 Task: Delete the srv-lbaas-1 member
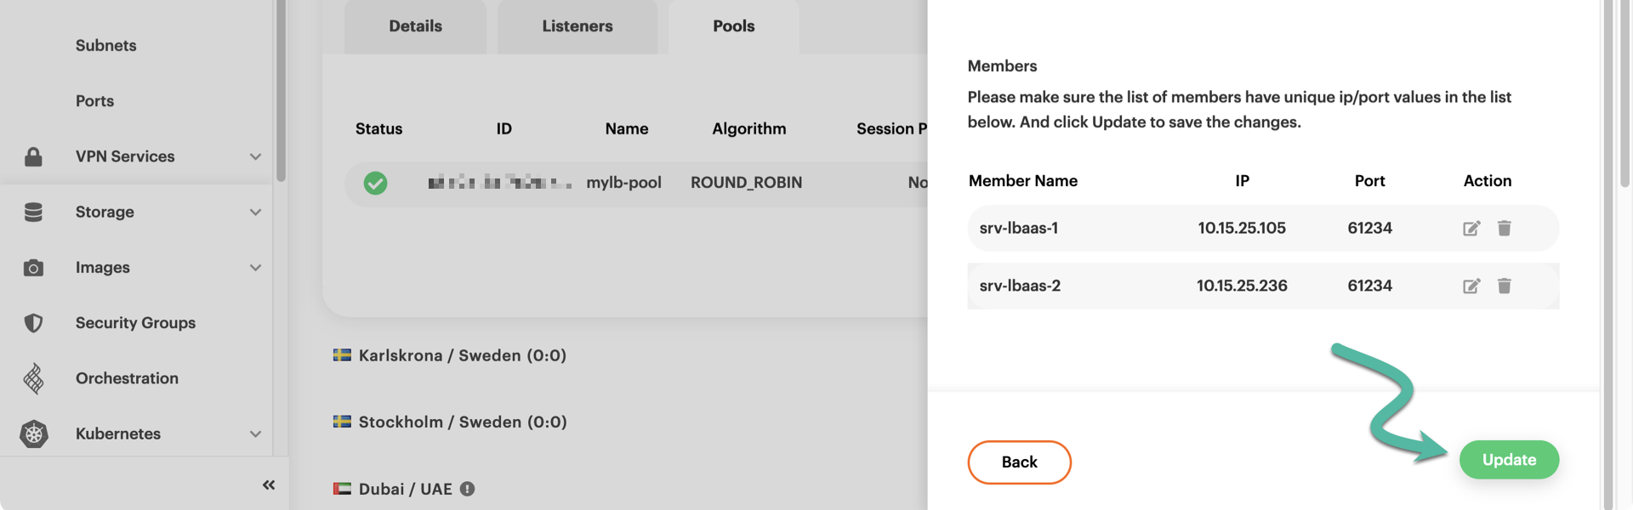[1504, 228]
